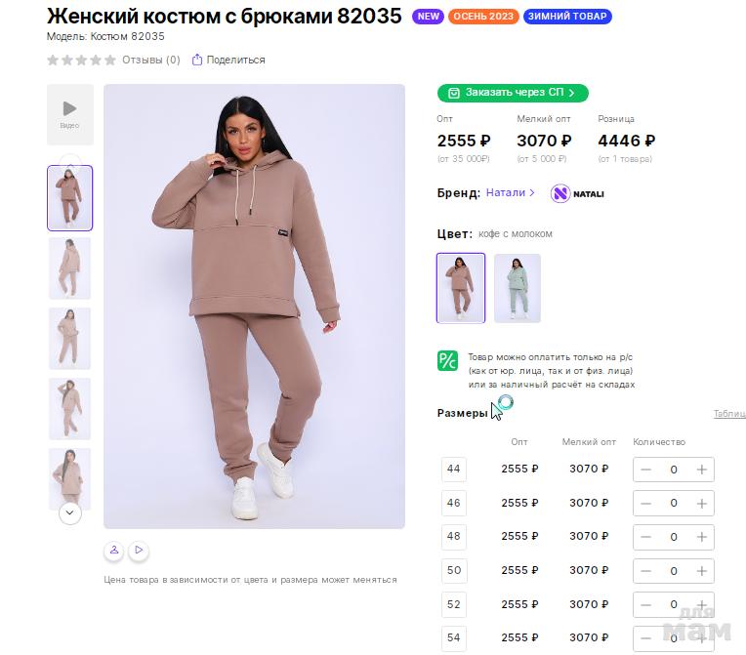746x655 pixels.
Task: Rate the product with the fifth star
Action: [109, 60]
